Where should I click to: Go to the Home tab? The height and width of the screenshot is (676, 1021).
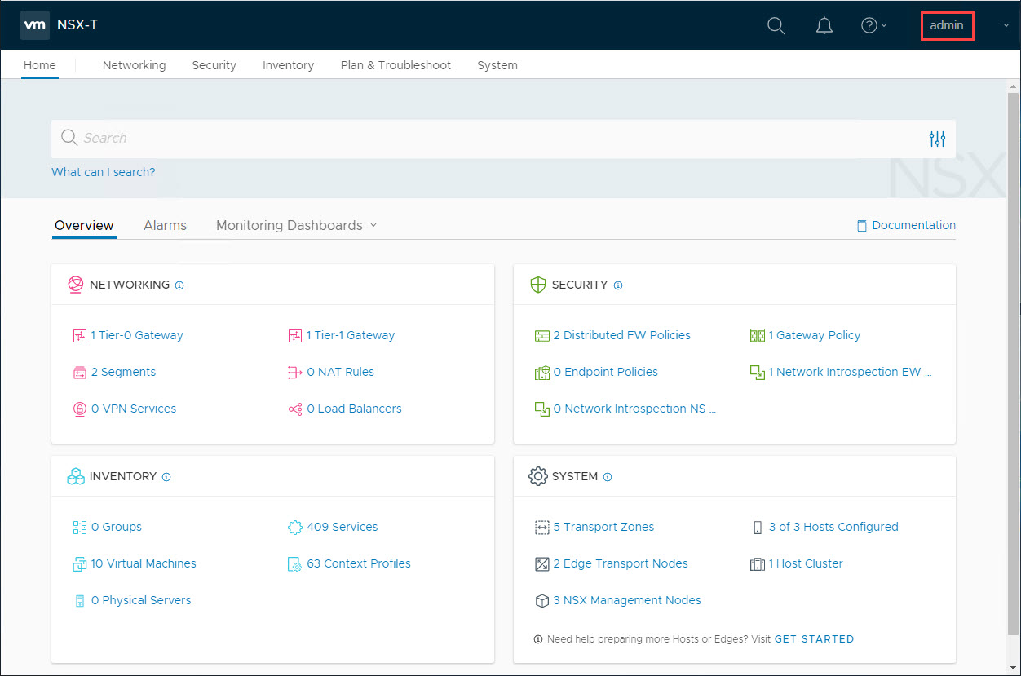point(40,65)
